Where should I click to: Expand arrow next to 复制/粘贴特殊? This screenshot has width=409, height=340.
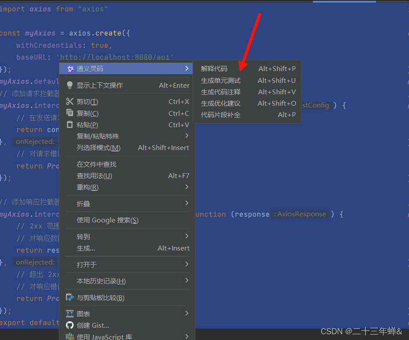[187, 136]
